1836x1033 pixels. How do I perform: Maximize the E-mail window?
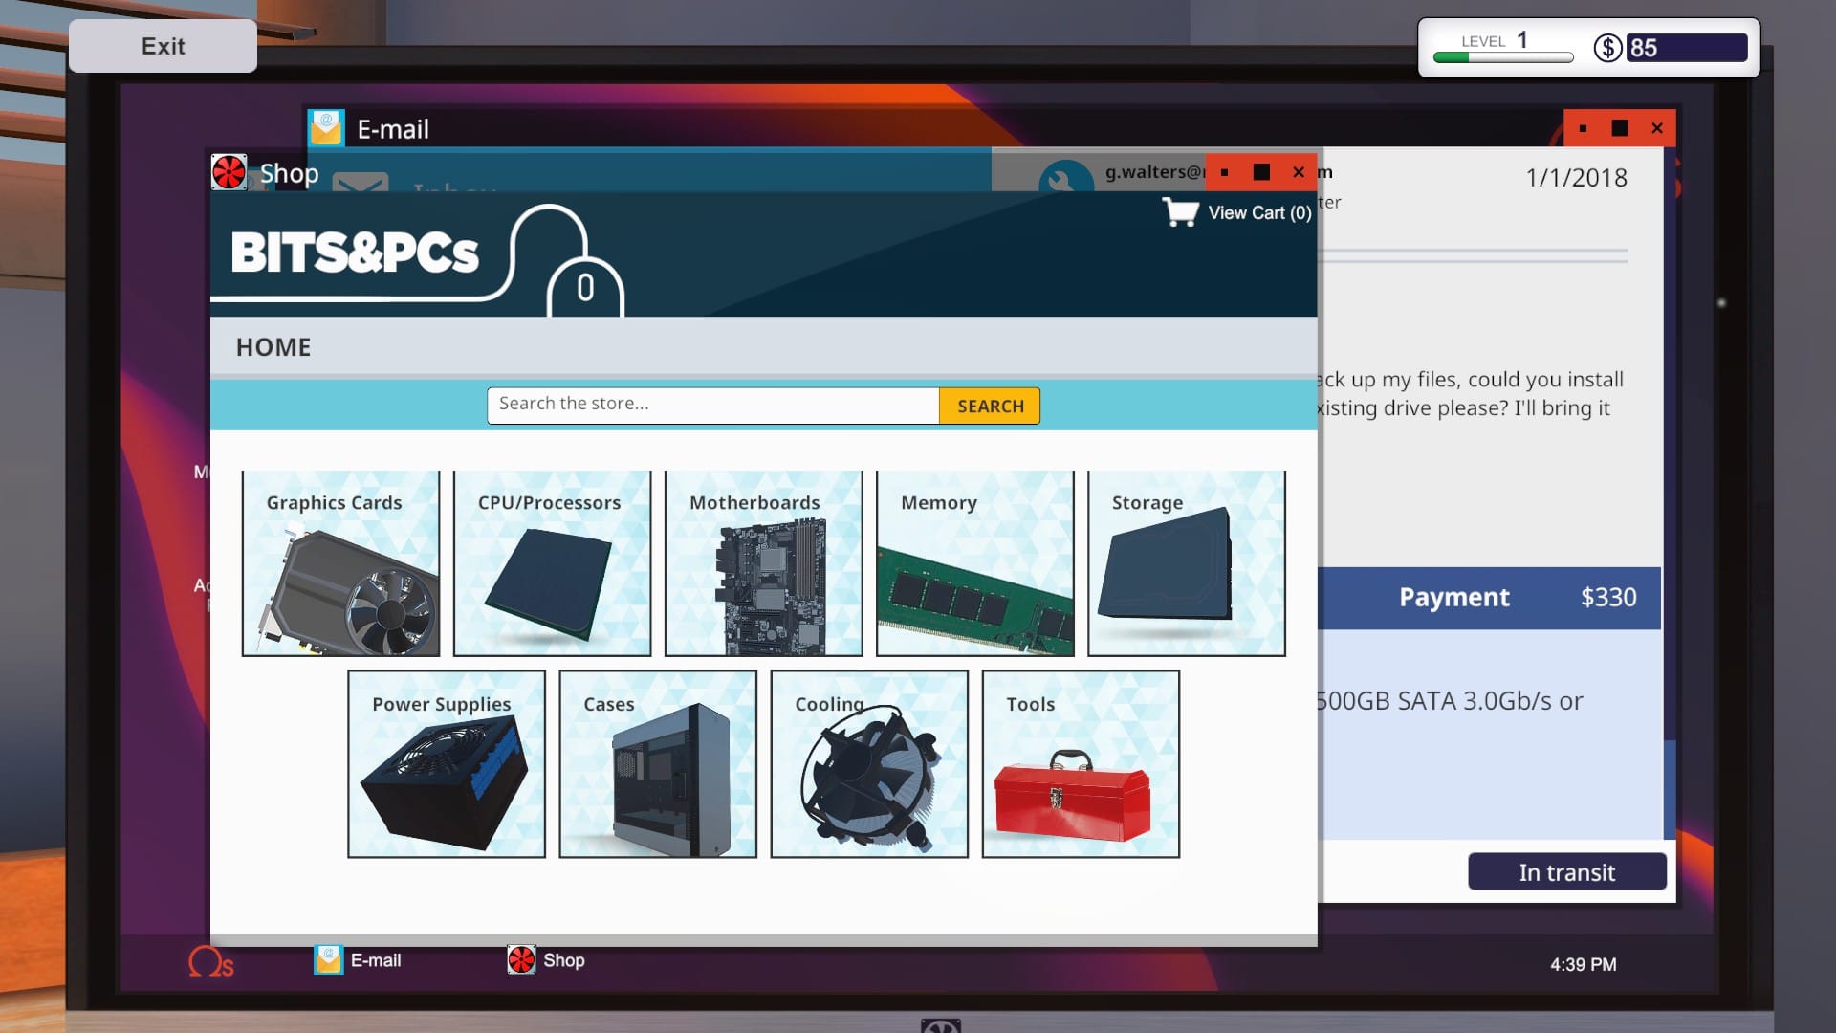[1620, 128]
